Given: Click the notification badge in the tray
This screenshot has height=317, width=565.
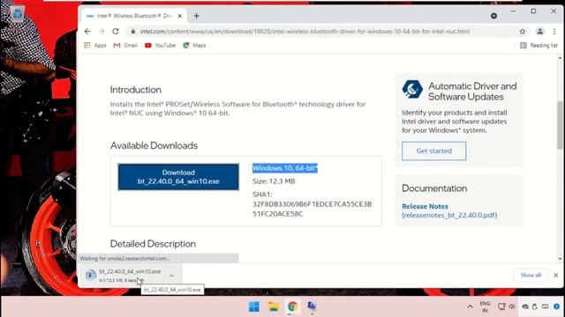Looking at the screenshot, I should point(557,306).
